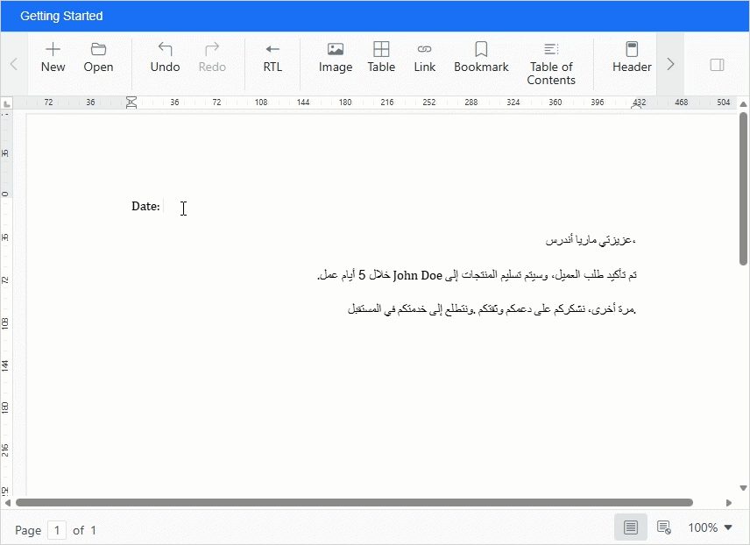Click the 'John Doe' text in document
Image resolution: width=750 pixels, height=545 pixels.
coord(417,275)
